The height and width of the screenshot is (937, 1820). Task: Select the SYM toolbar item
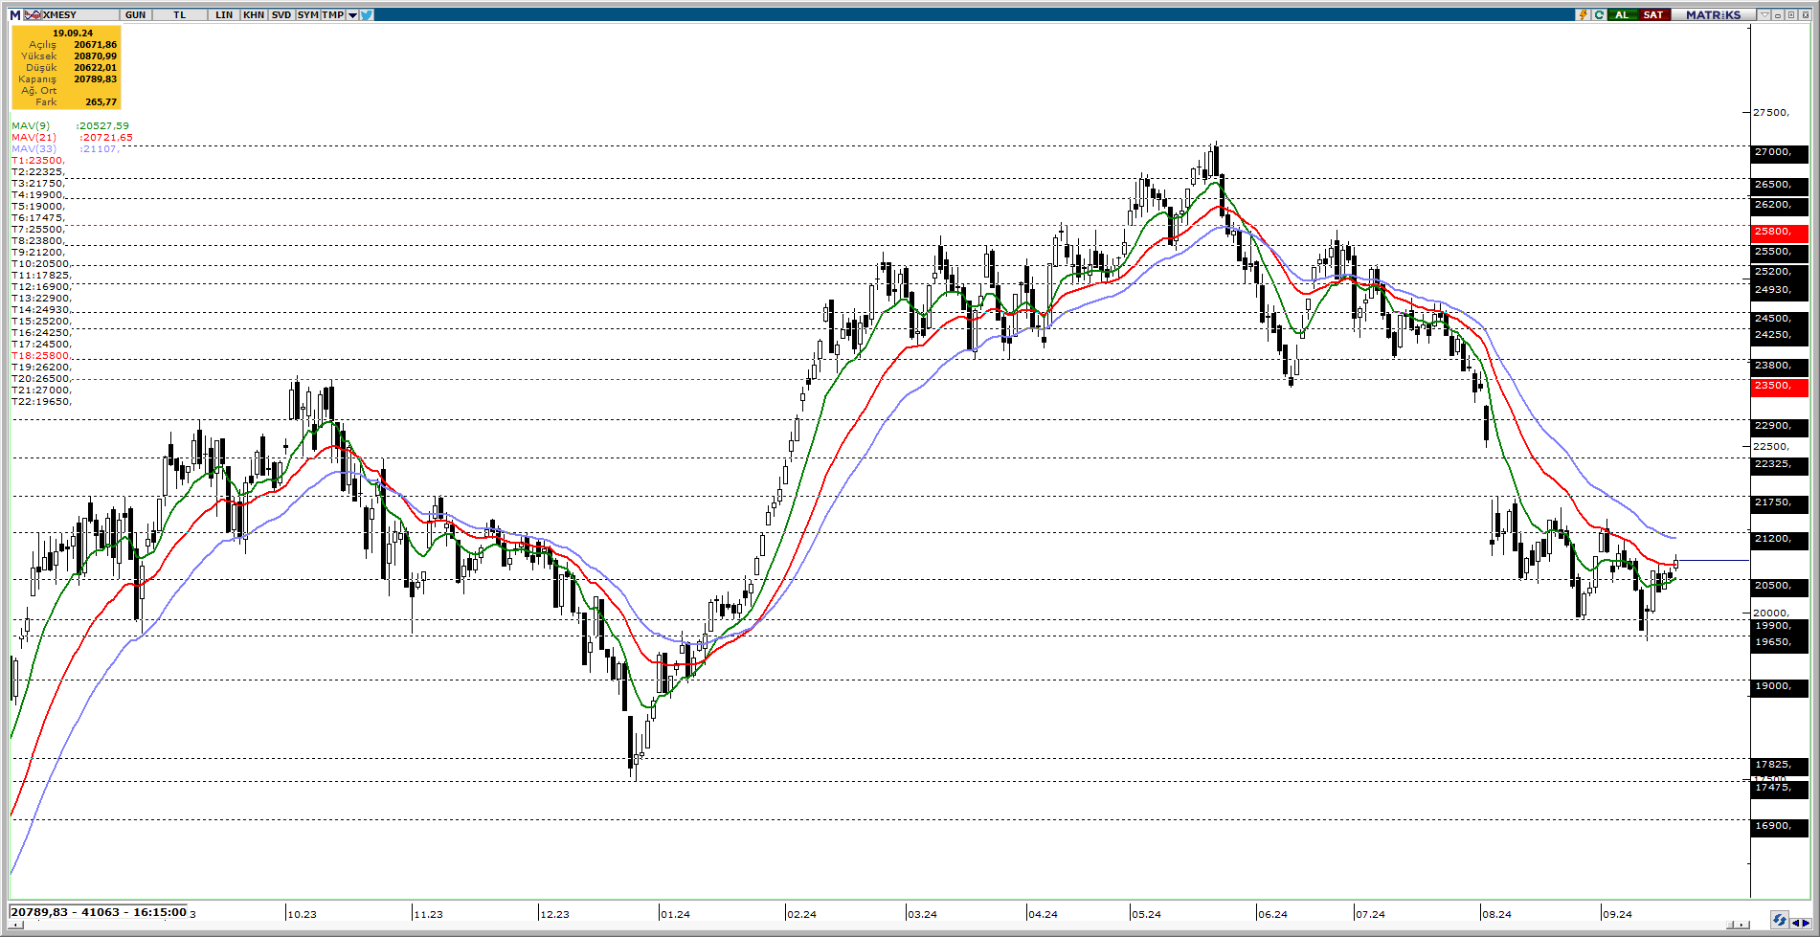307,14
